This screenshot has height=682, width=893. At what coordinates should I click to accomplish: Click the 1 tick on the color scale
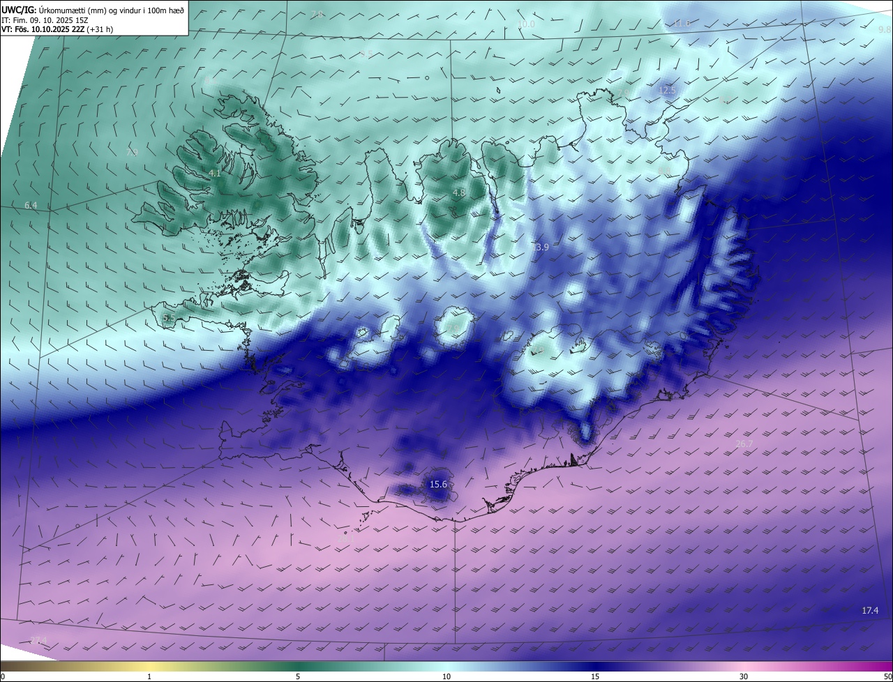pos(149,676)
